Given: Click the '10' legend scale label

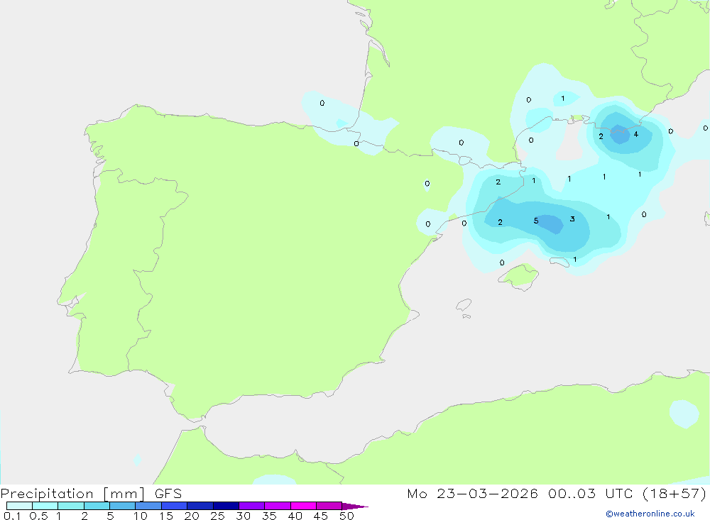Looking at the screenshot, I should point(141,516).
